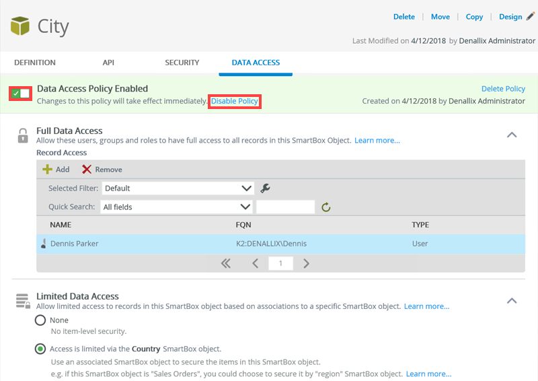Viewport: 538px width, 381px height.
Task: Select the None radio option
Action: pyautogui.click(x=40, y=320)
